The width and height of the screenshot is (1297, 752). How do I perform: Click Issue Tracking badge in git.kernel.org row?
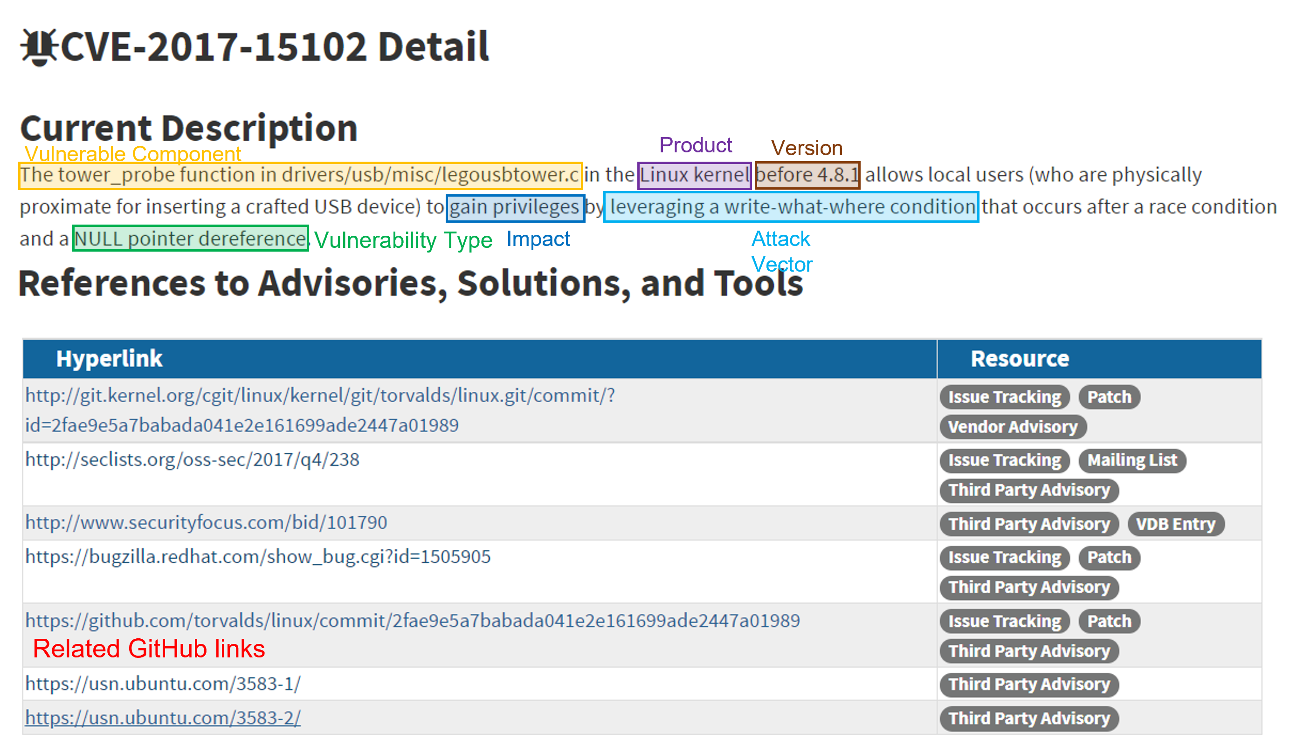click(1004, 397)
